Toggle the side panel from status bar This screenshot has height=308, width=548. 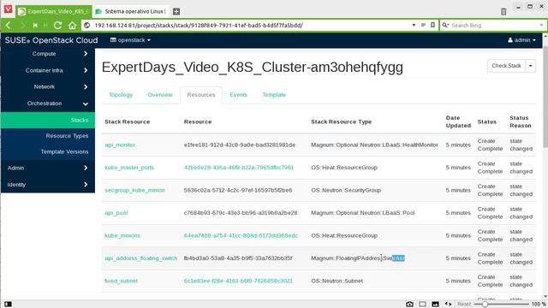coord(8,305)
